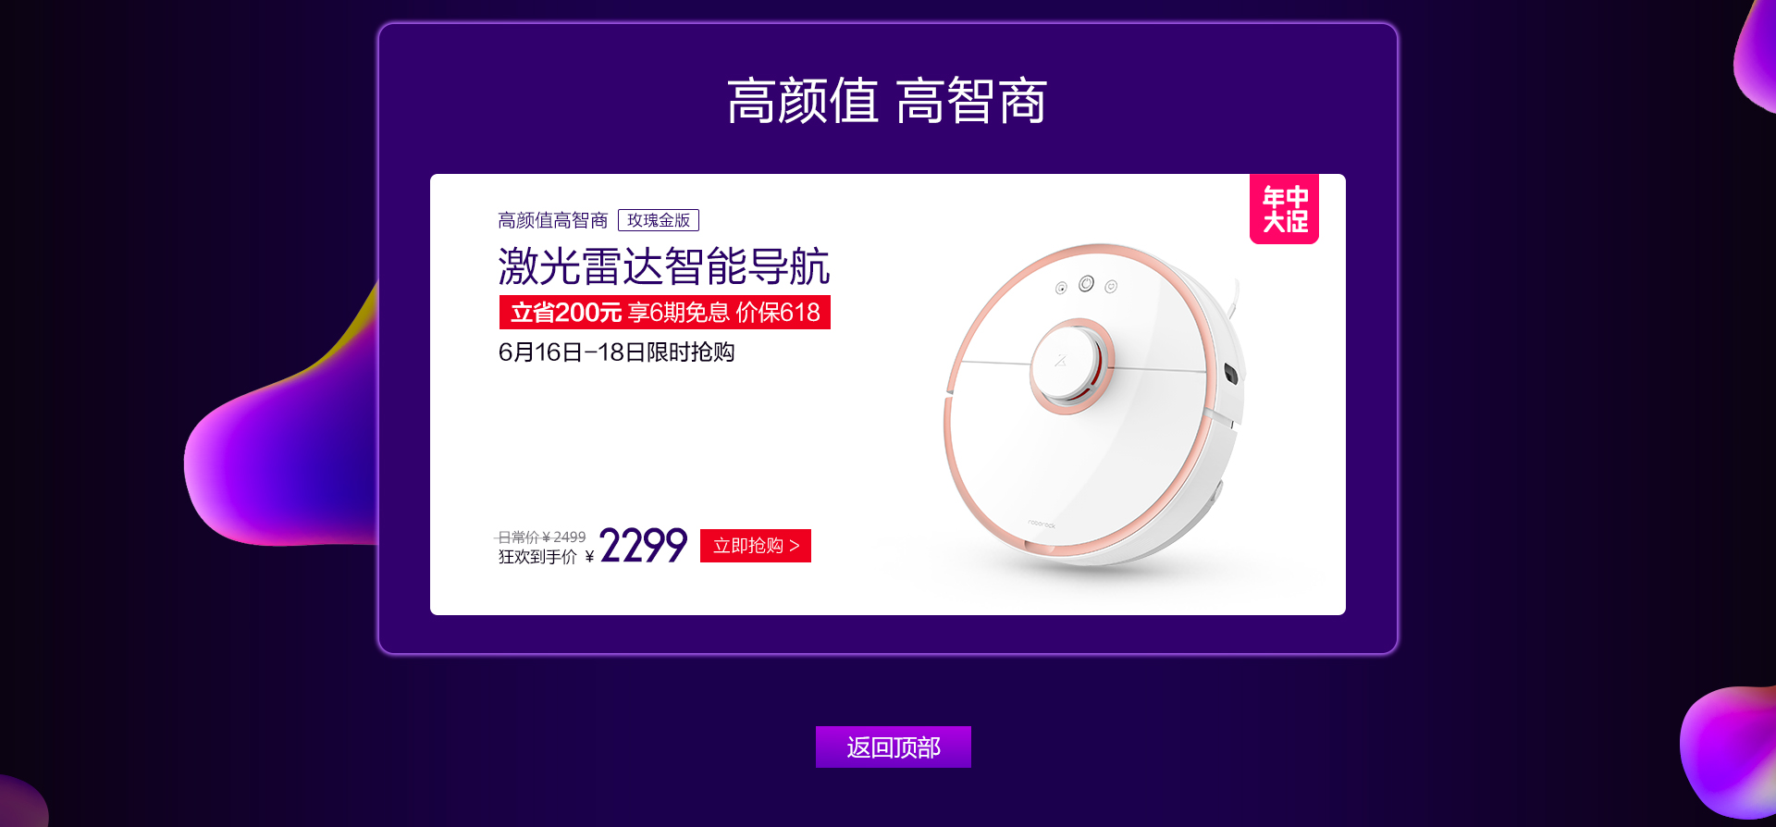
Task: Click the left small button on robot top
Action: pyautogui.click(x=1061, y=289)
